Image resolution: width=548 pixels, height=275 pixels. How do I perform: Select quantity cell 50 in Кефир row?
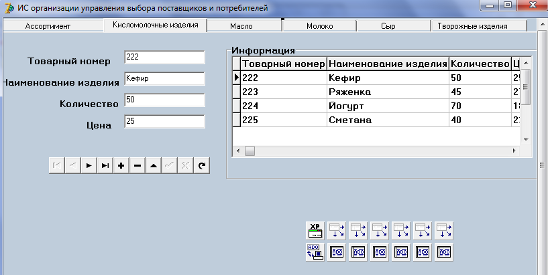pyautogui.click(x=480, y=78)
